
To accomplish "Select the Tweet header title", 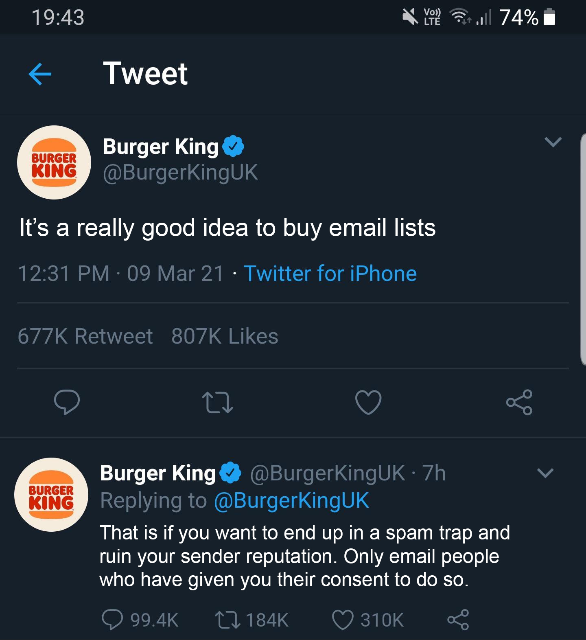I will (146, 74).
